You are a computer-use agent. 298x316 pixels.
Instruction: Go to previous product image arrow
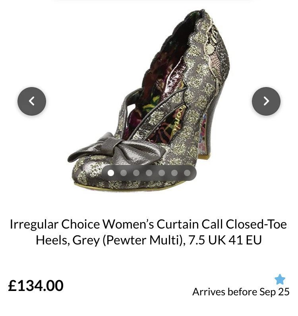[x=32, y=101]
